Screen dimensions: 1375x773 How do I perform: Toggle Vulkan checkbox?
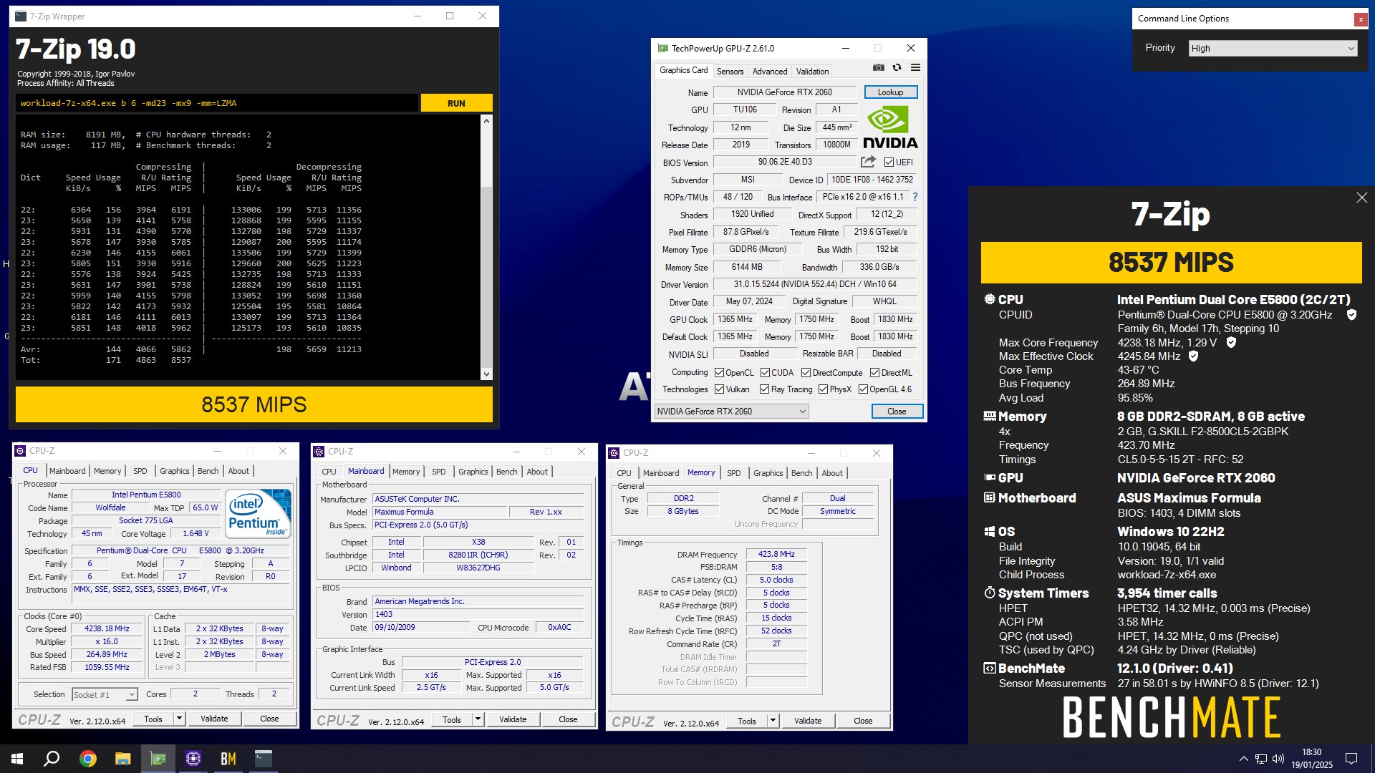719,389
